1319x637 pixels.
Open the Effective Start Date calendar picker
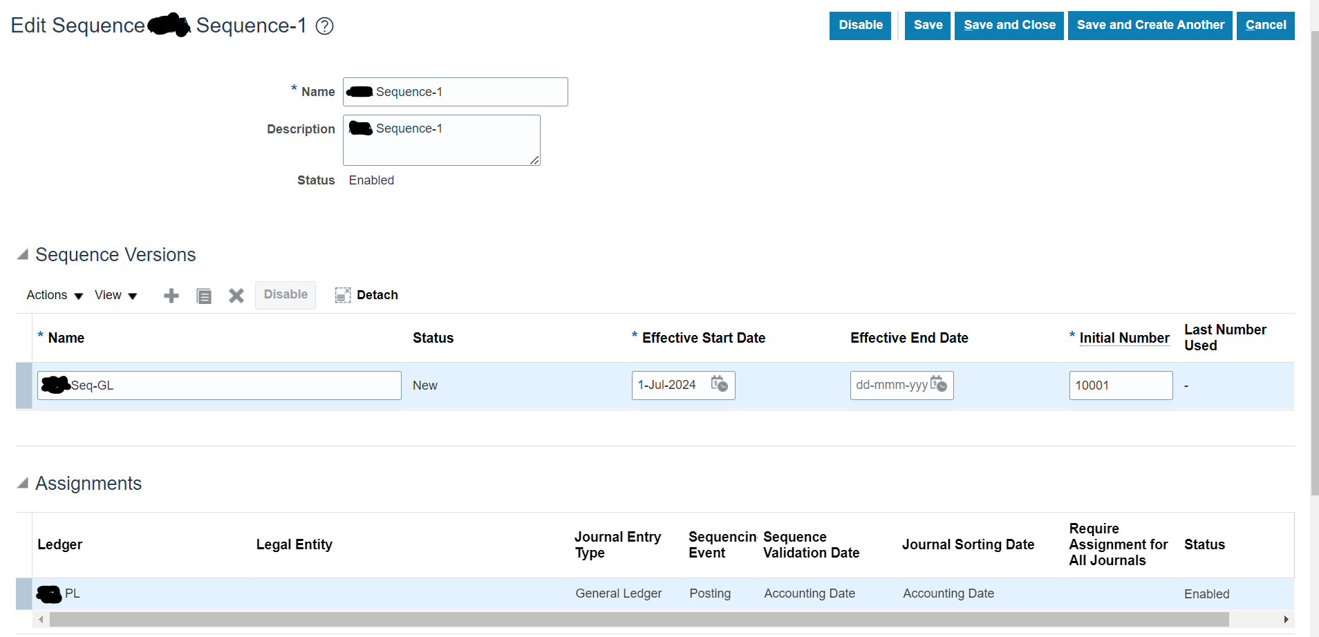tap(720, 385)
